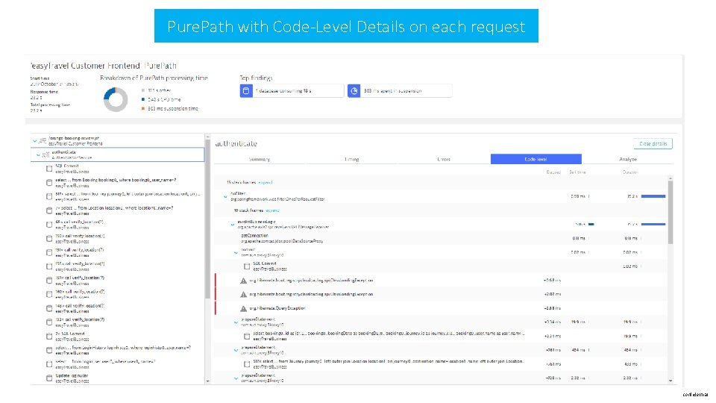Click database icon beside left-tree SQL Commit
This screenshot has width=716, height=403.
49,169
